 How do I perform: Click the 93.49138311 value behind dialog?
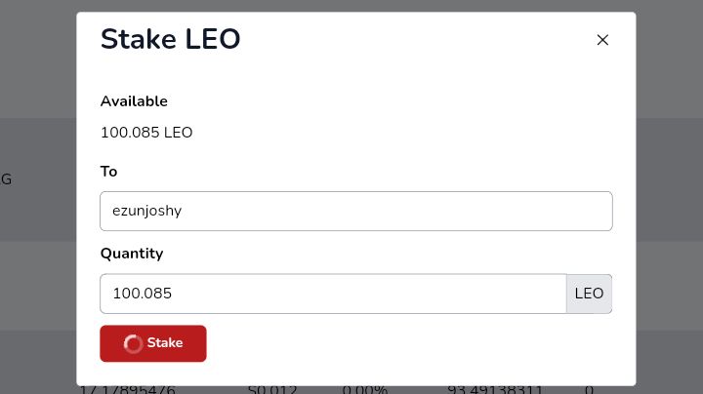pyautogui.click(x=495, y=389)
